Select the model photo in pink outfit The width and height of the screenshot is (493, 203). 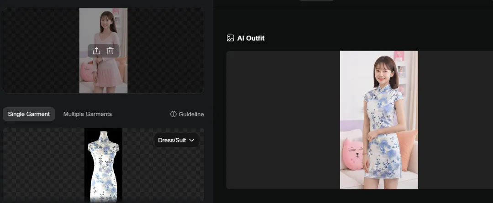(104, 51)
